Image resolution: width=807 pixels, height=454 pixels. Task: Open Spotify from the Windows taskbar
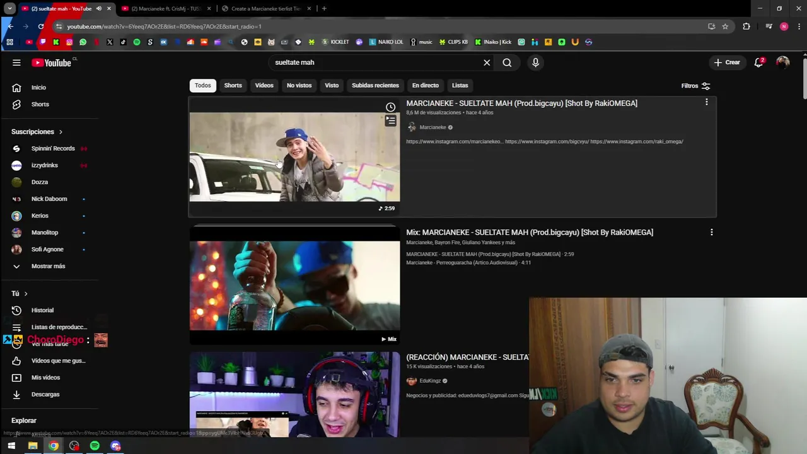pyautogui.click(x=95, y=446)
